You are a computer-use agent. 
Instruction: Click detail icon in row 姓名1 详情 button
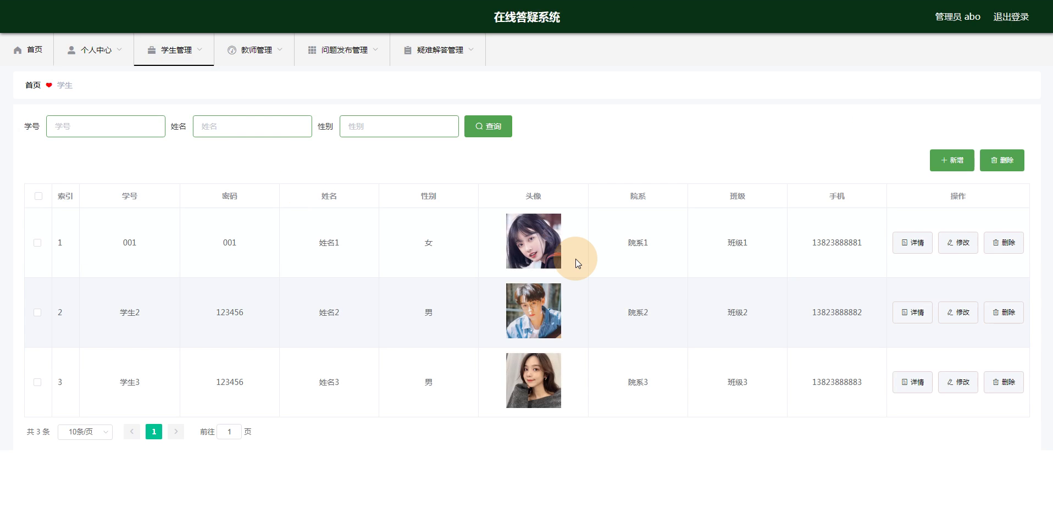click(905, 243)
